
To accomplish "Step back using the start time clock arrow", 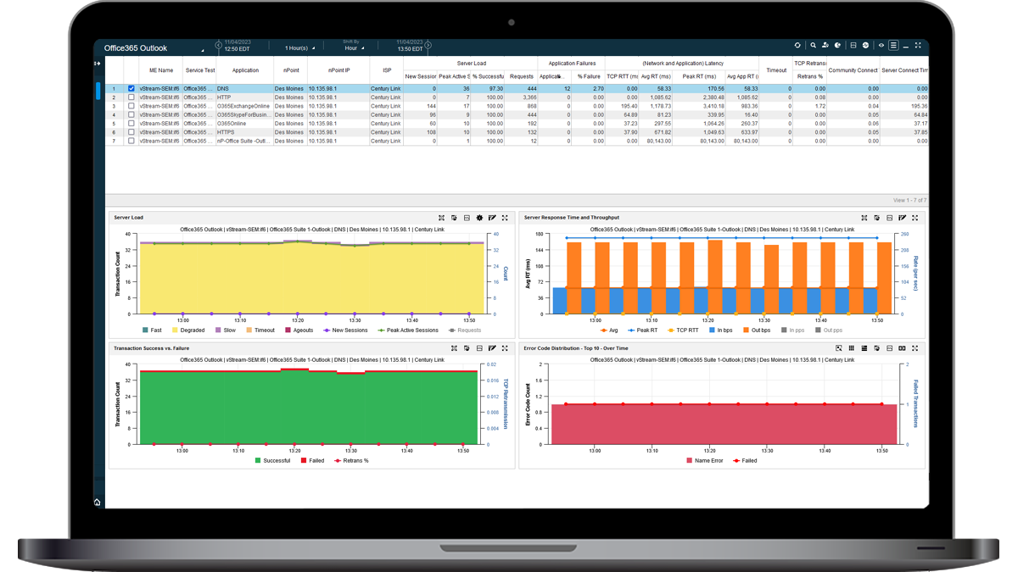I will click(219, 45).
